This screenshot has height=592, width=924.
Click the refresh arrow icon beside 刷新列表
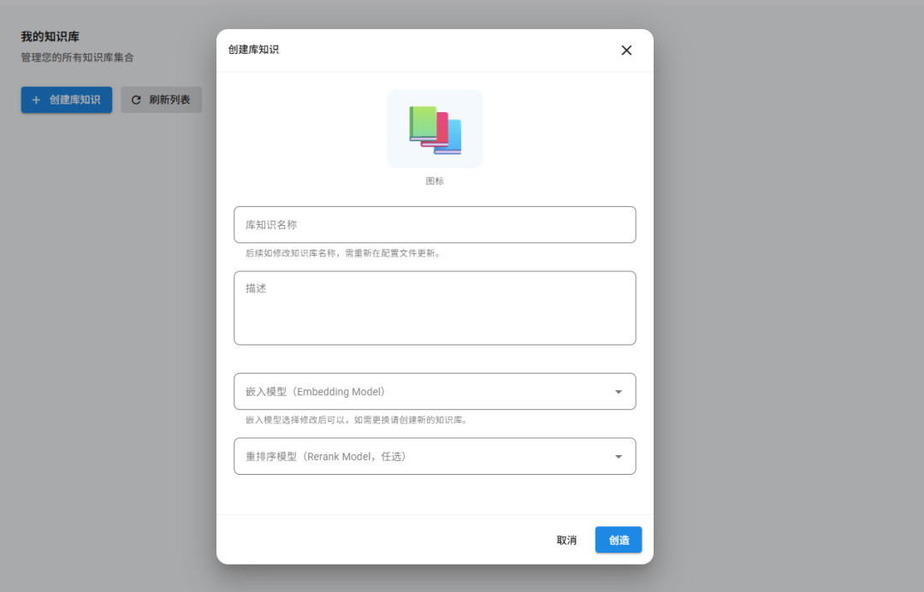136,100
